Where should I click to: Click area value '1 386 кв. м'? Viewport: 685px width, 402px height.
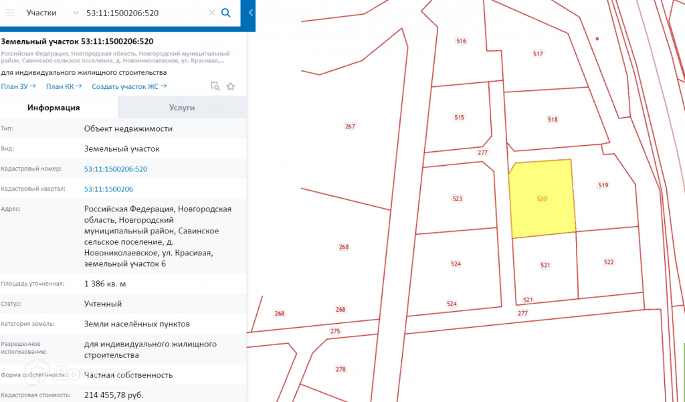[105, 284]
